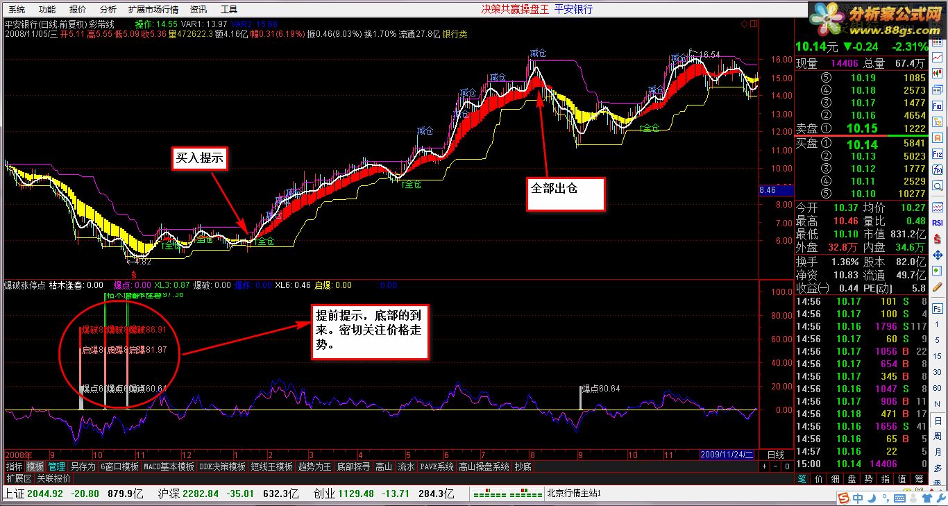Open the 扩展市场行情 menu
This screenshot has width=948, height=506.
pyautogui.click(x=153, y=10)
